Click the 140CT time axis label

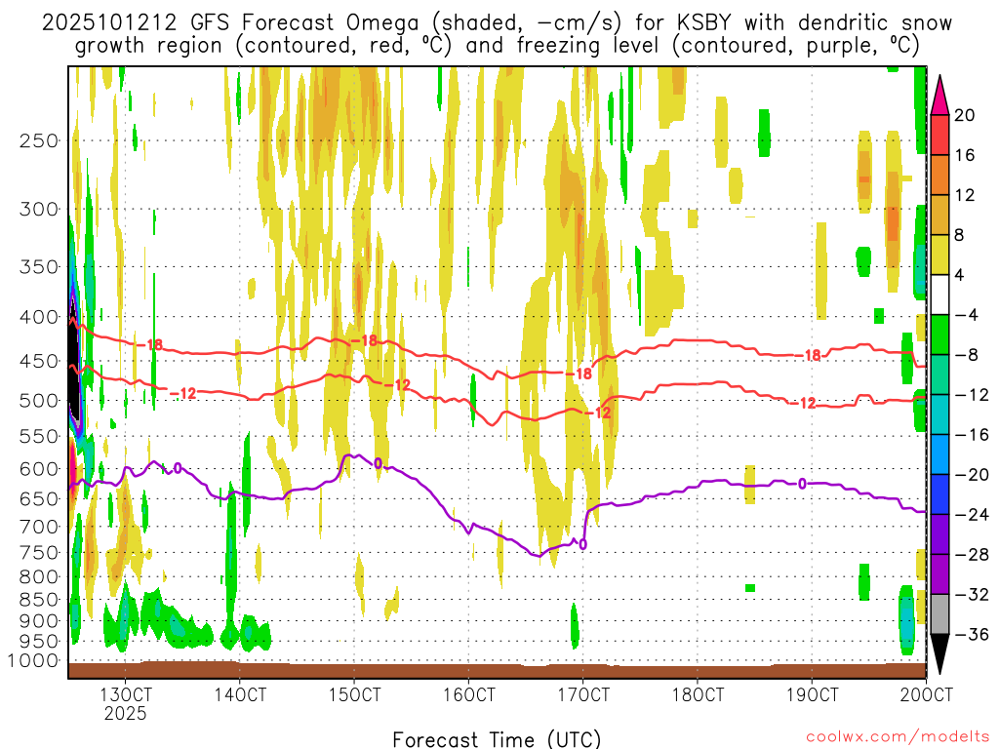240,693
